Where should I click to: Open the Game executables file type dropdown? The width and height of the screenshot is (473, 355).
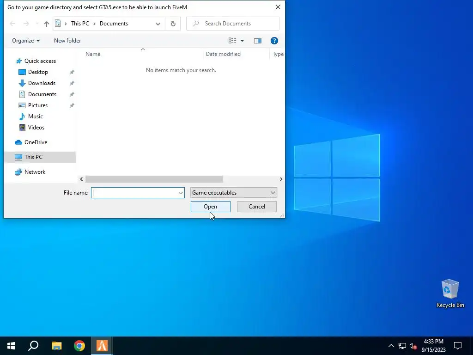233,193
